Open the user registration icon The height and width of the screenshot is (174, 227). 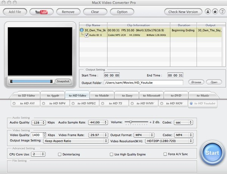tap(208, 12)
